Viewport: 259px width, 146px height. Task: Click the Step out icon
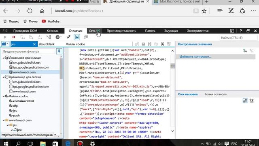click(40, 37)
